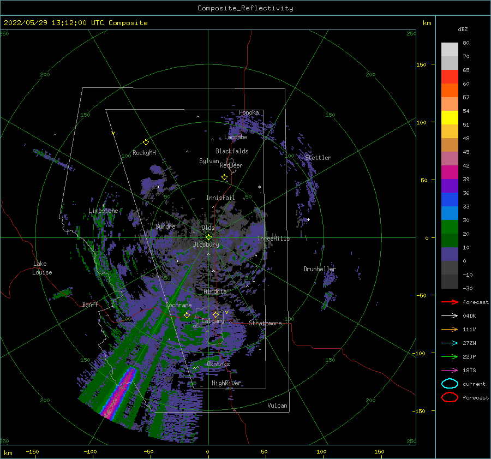
Task: Click the red forecast ellipse icon
Action: pos(450,397)
